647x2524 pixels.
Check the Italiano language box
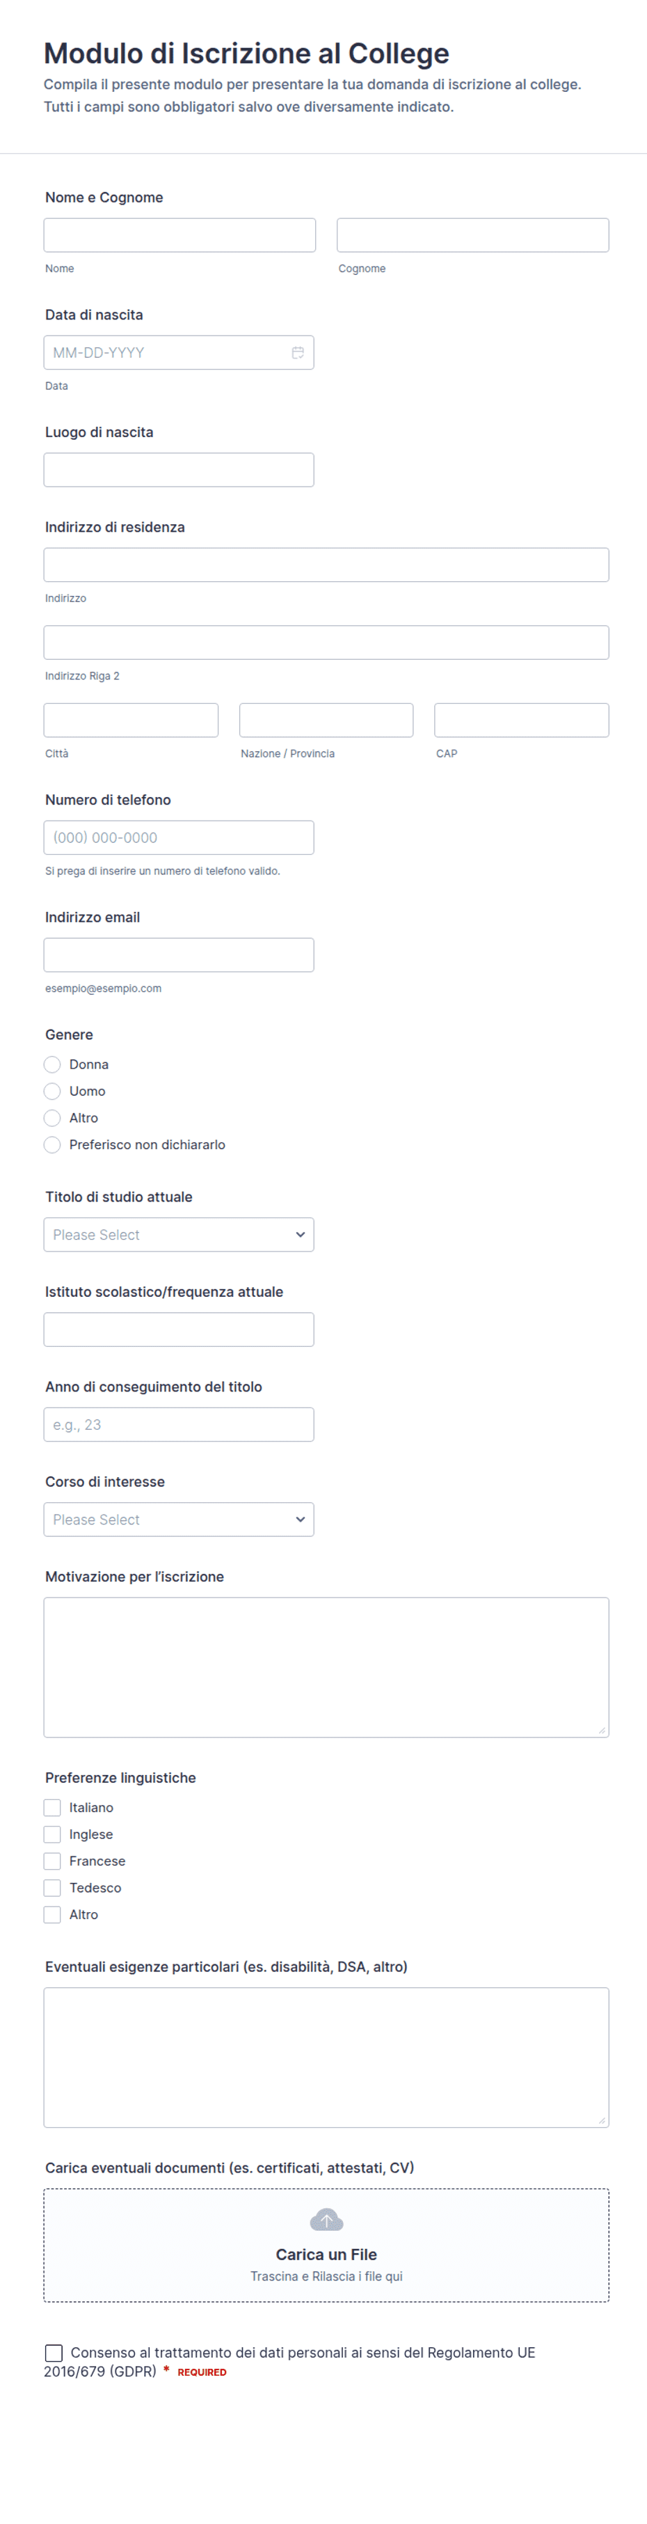point(53,1807)
